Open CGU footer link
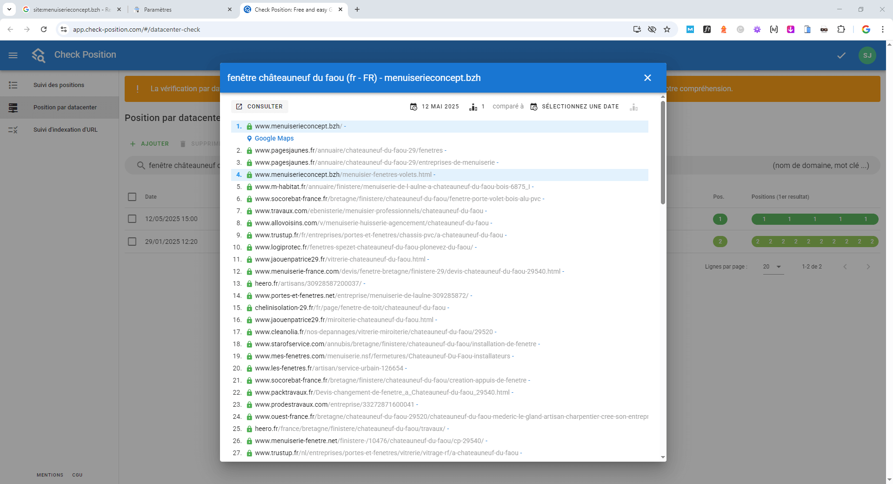The height and width of the screenshot is (484, 893). (x=77, y=475)
